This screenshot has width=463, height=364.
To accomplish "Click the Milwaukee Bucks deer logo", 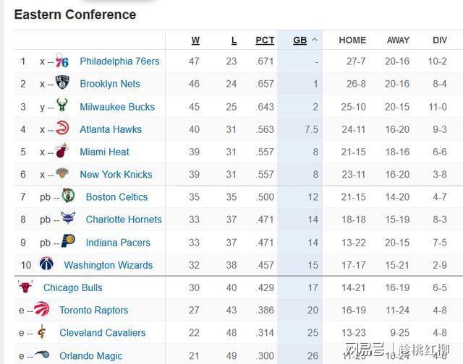I will coord(62,105).
